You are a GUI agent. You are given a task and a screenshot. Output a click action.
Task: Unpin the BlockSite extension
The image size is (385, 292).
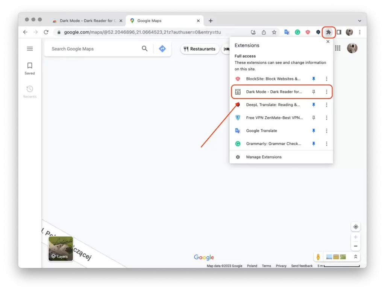click(314, 79)
